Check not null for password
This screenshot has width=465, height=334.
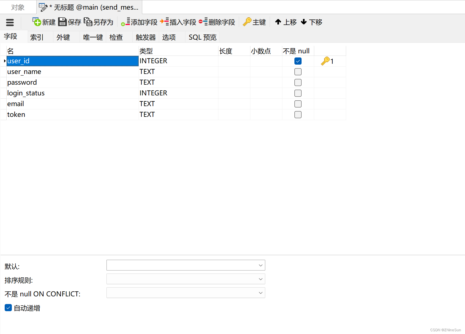pyautogui.click(x=298, y=82)
